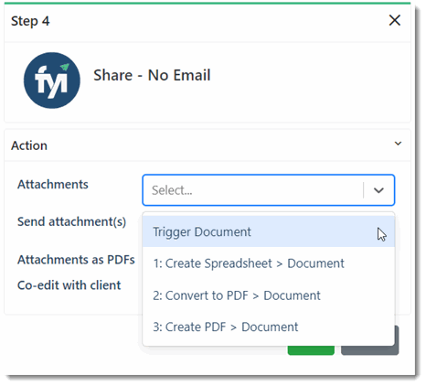Click into the Attachments Select field

[269, 190]
